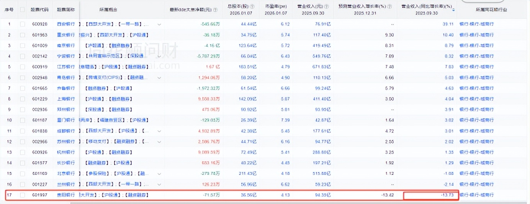Tick the checkbox for row 600919 江苏银行
The image size is (530, 204).
(23, 67)
